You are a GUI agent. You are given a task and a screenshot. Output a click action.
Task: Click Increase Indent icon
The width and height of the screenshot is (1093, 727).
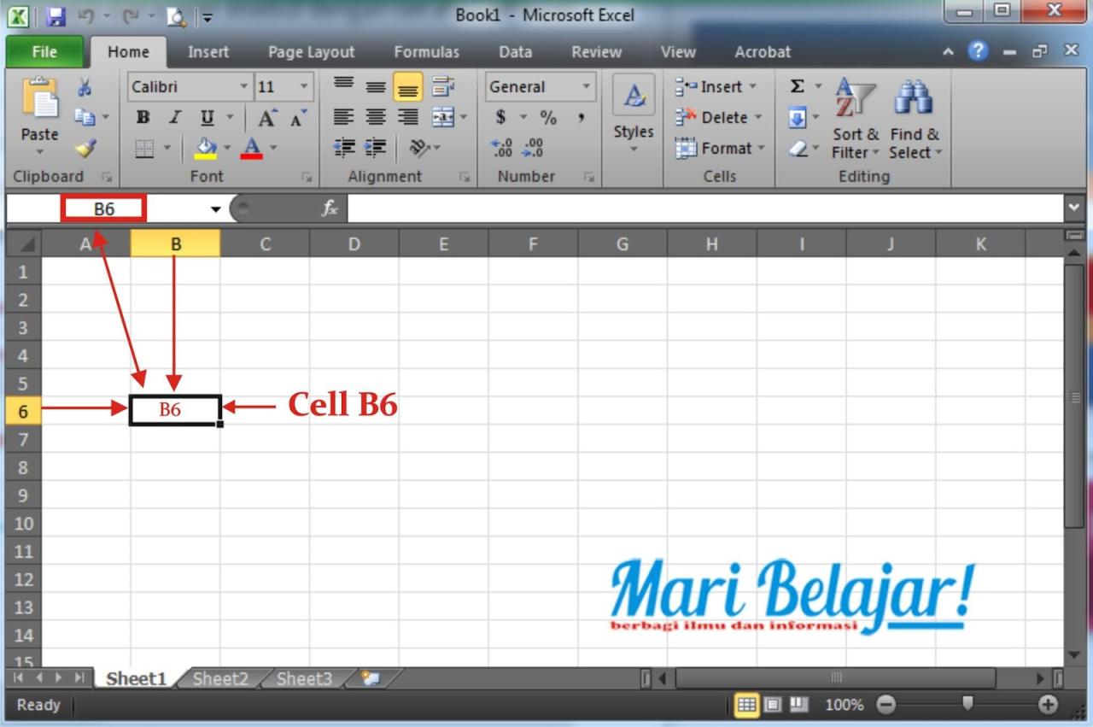[376, 149]
